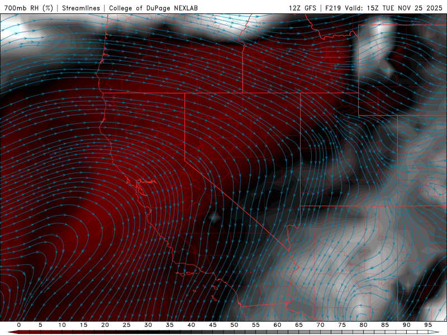The height and width of the screenshot is (335, 447).
Task: Click the colorbar tick label "15"
Action: 83,325
